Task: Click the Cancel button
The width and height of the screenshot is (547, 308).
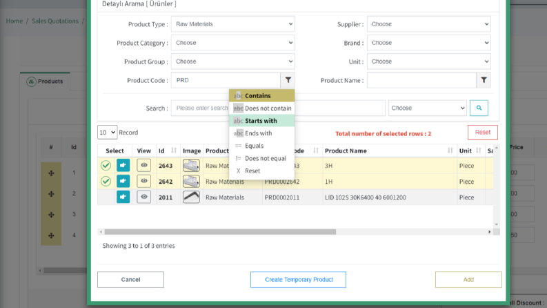Action: pyautogui.click(x=130, y=280)
